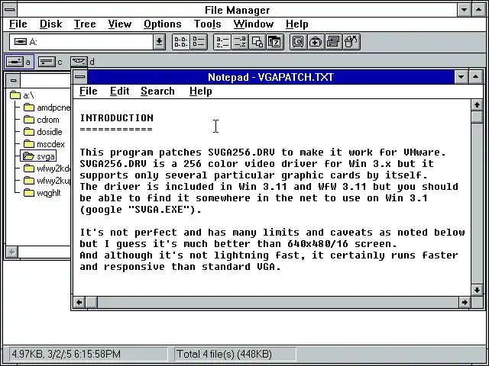Click the text 'google "SVGA.EXE"' in Notepad

[x=138, y=210]
